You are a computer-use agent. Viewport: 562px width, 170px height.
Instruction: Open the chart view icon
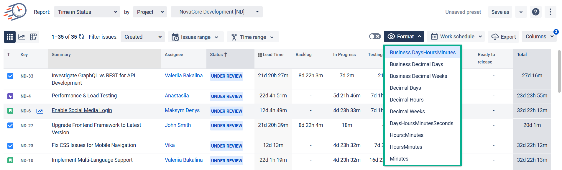point(22,37)
